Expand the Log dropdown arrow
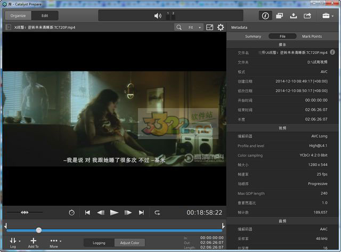Viewport: 341px width, 252px height. coord(20,241)
